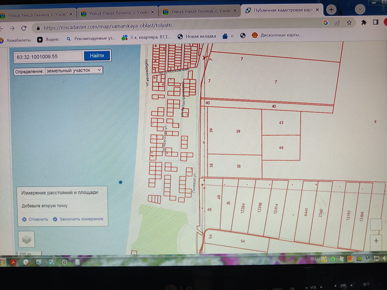Open the browser side panel icon
387x290 pixels.
(376, 22)
